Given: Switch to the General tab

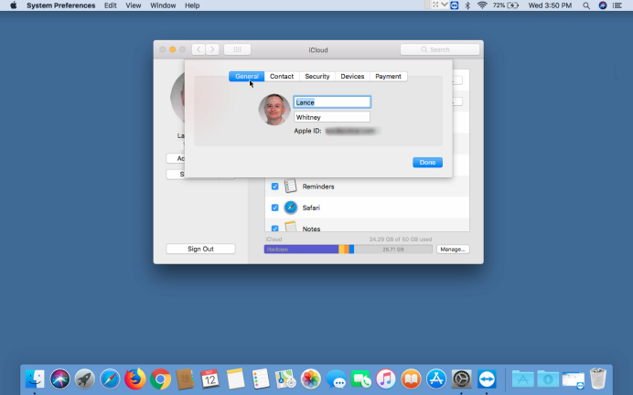Looking at the screenshot, I should (247, 76).
